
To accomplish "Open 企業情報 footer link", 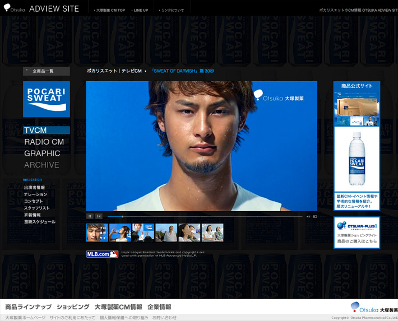I will tap(159, 307).
